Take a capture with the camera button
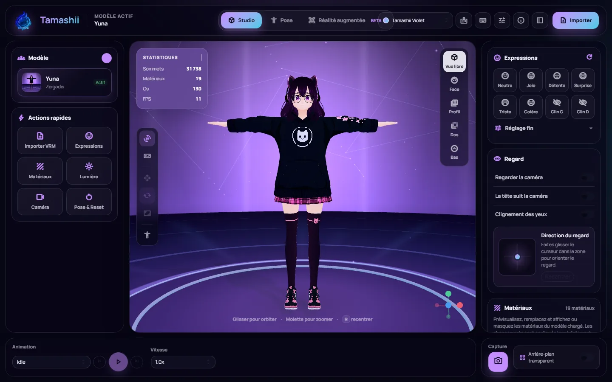This screenshot has height=382, width=612. pos(498,361)
